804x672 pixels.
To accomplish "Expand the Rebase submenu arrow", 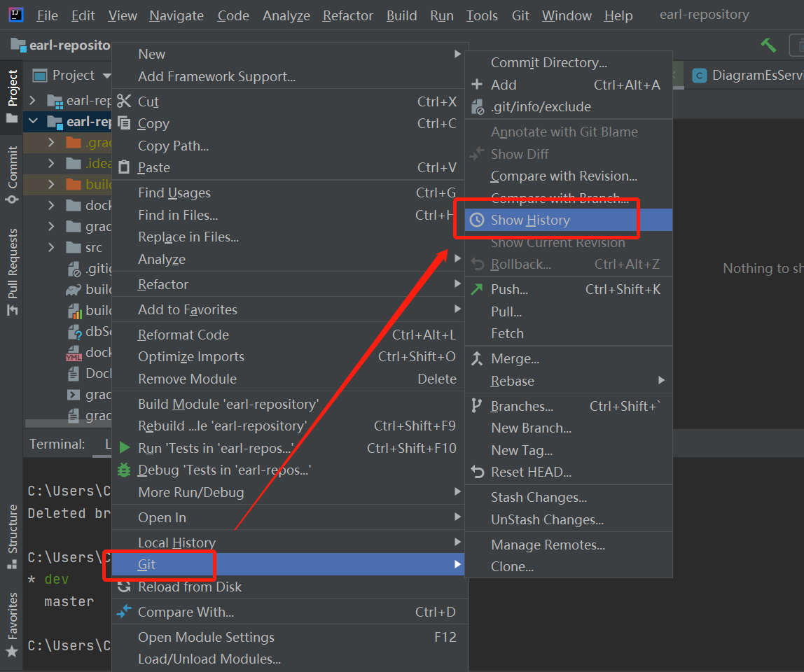I will coord(661,381).
